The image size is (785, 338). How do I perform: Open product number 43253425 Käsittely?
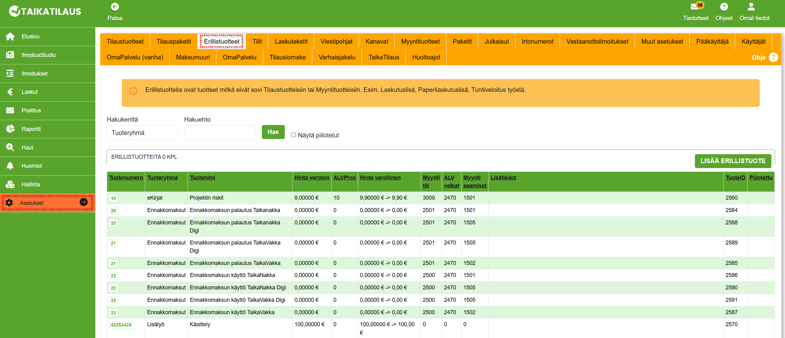click(x=121, y=325)
